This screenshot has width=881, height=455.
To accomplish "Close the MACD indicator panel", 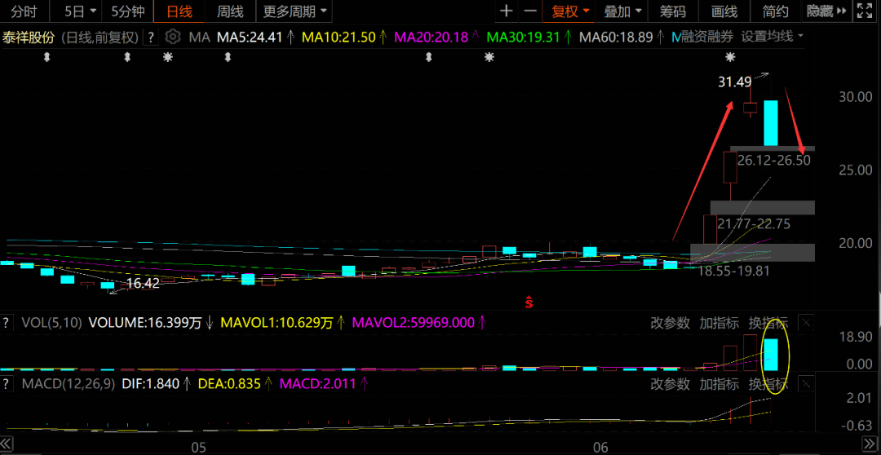I will click(x=806, y=384).
